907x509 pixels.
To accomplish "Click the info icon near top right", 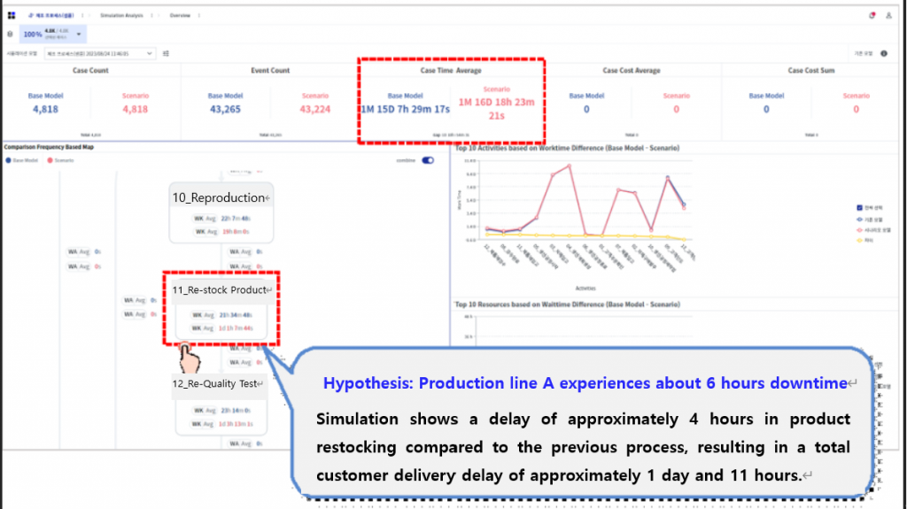I will [884, 54].
